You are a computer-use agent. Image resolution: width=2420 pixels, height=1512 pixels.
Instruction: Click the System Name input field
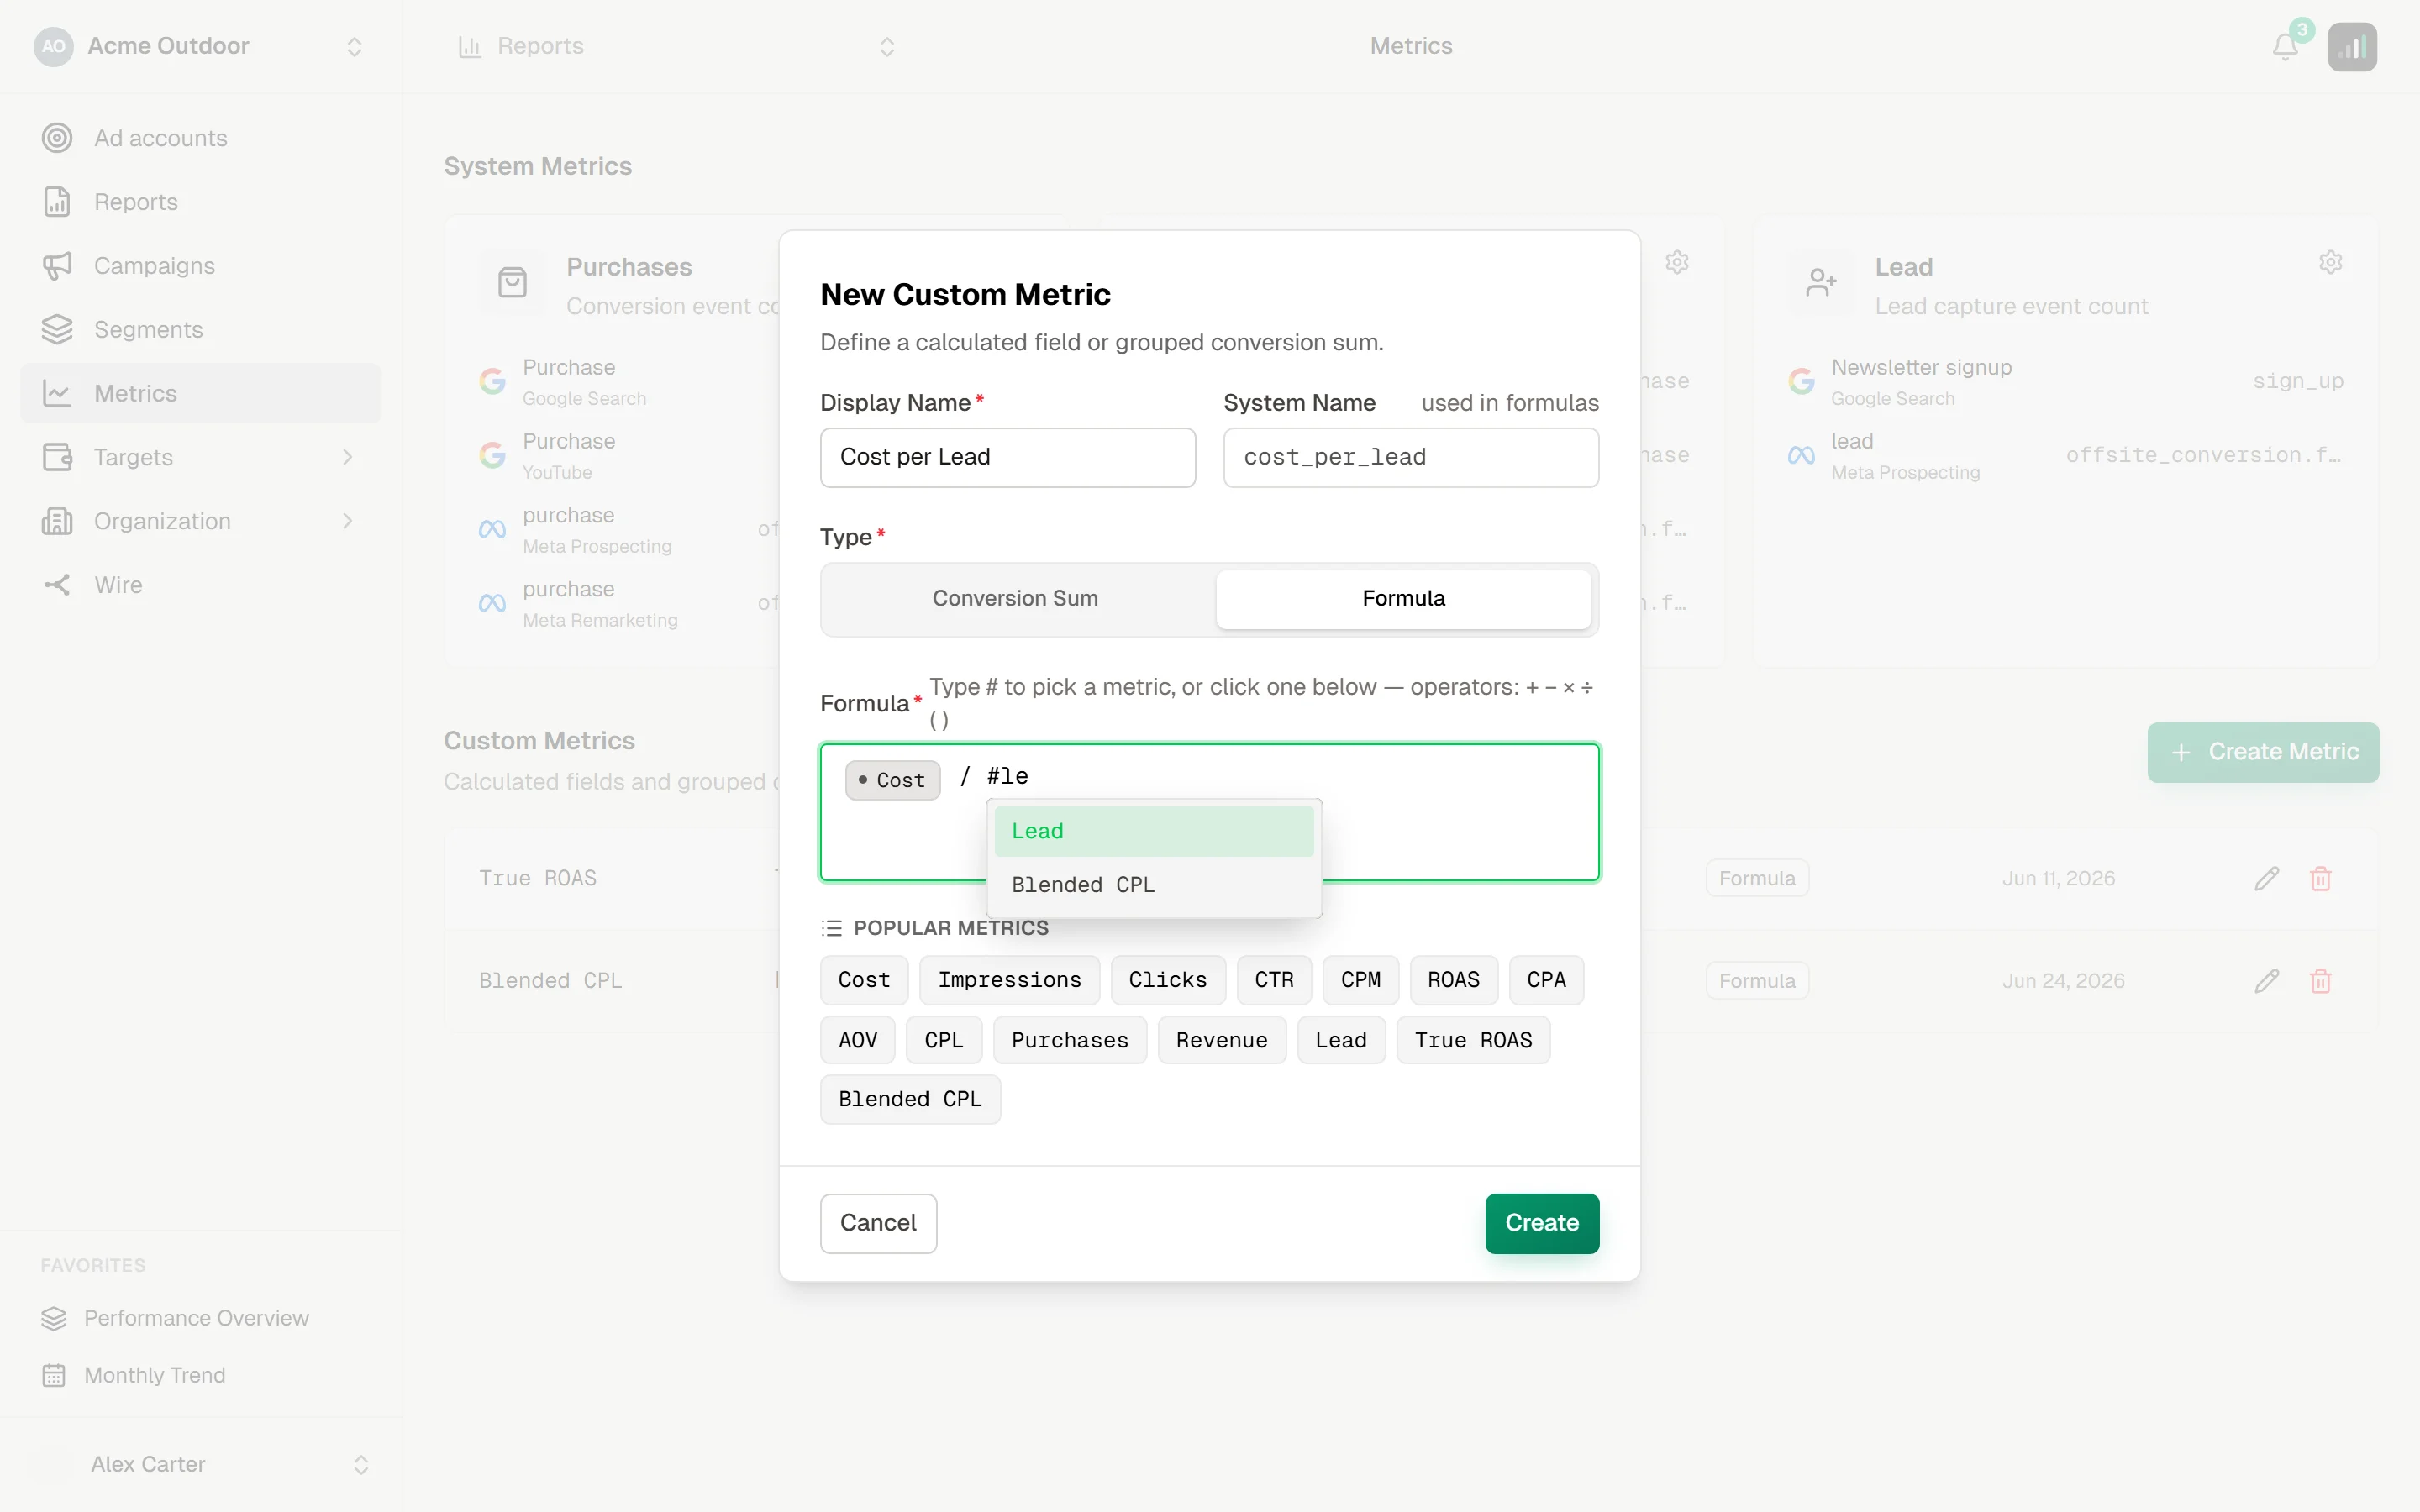(1411, 457)
